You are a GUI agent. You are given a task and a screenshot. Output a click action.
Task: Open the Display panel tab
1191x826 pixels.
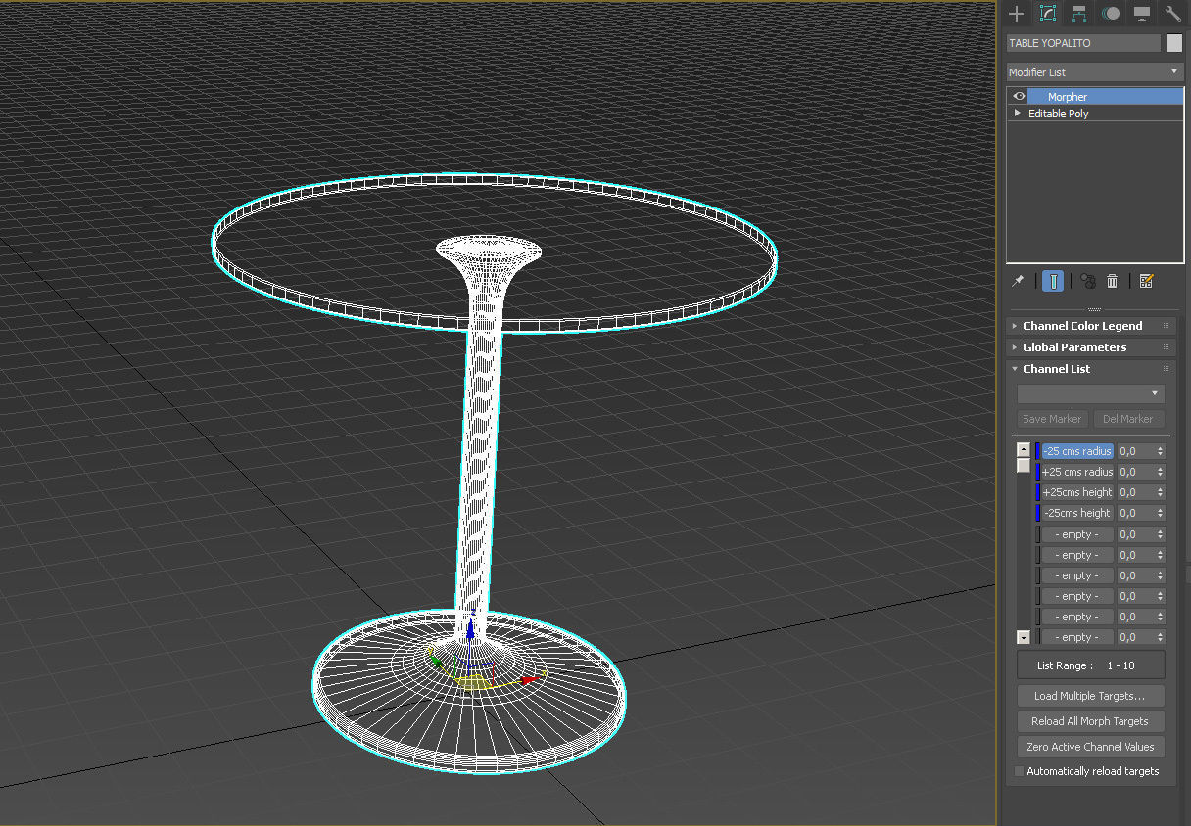click(1142, 13)
